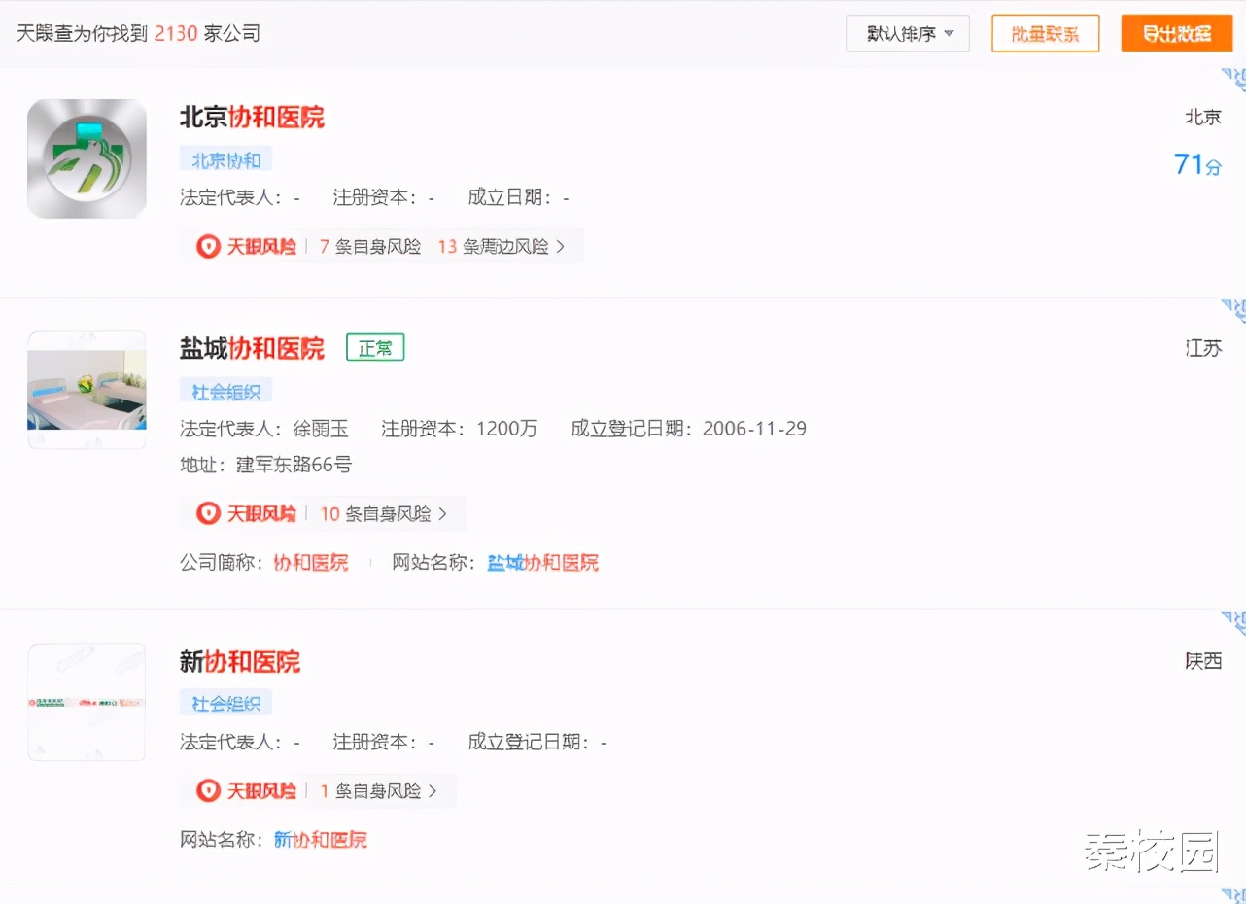
Task: Click the 天眼风险 shield icon for 北京协和医院
Action: point(207,246)
